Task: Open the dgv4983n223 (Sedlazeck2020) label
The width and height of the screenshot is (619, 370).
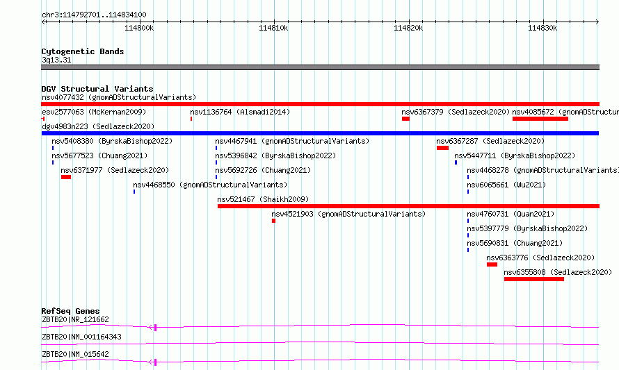Action: (98, 126)
